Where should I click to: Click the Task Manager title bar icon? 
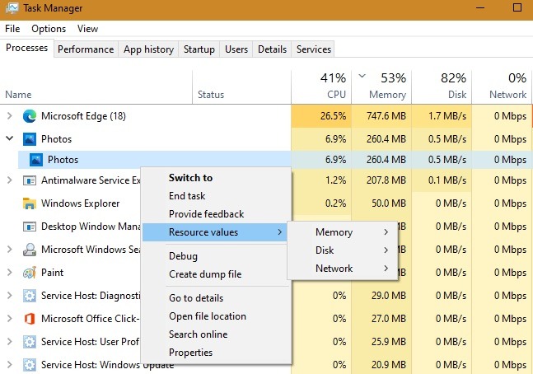click(x=12, y=8)
